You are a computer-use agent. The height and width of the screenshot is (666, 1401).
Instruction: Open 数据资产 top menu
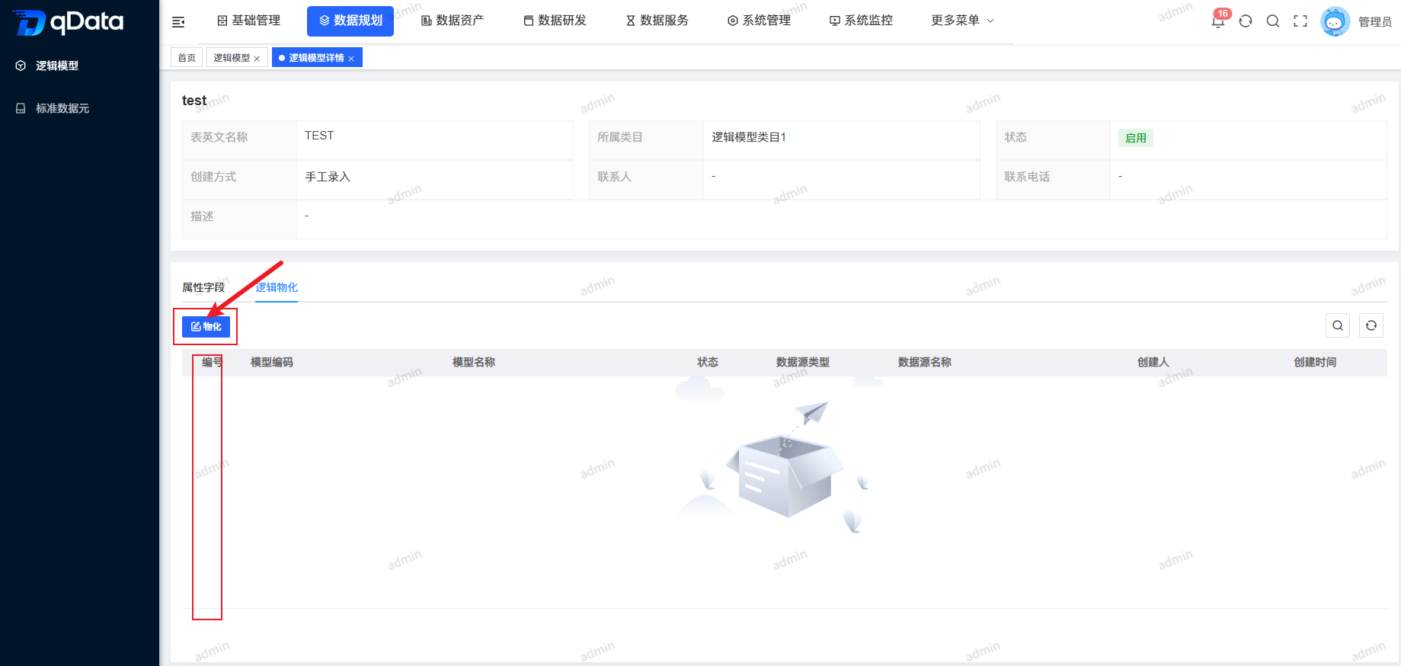coord(453,21)
